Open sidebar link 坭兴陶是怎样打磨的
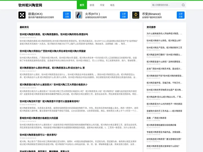203x152 pixels. [x=164, y=55]
